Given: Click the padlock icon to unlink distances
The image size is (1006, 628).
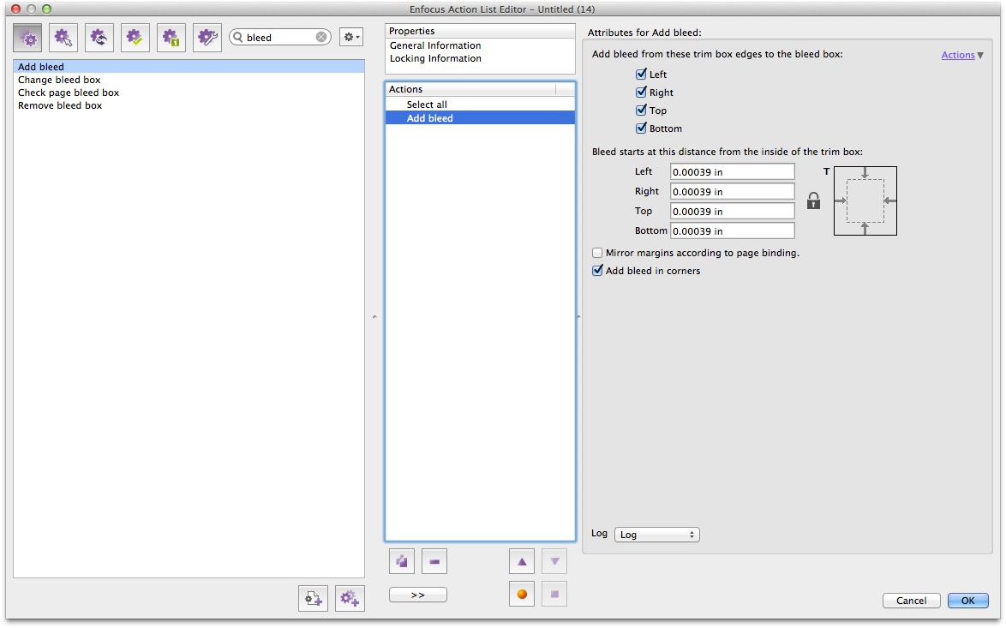Looking at the screenshot, I should tap(814, 200).
